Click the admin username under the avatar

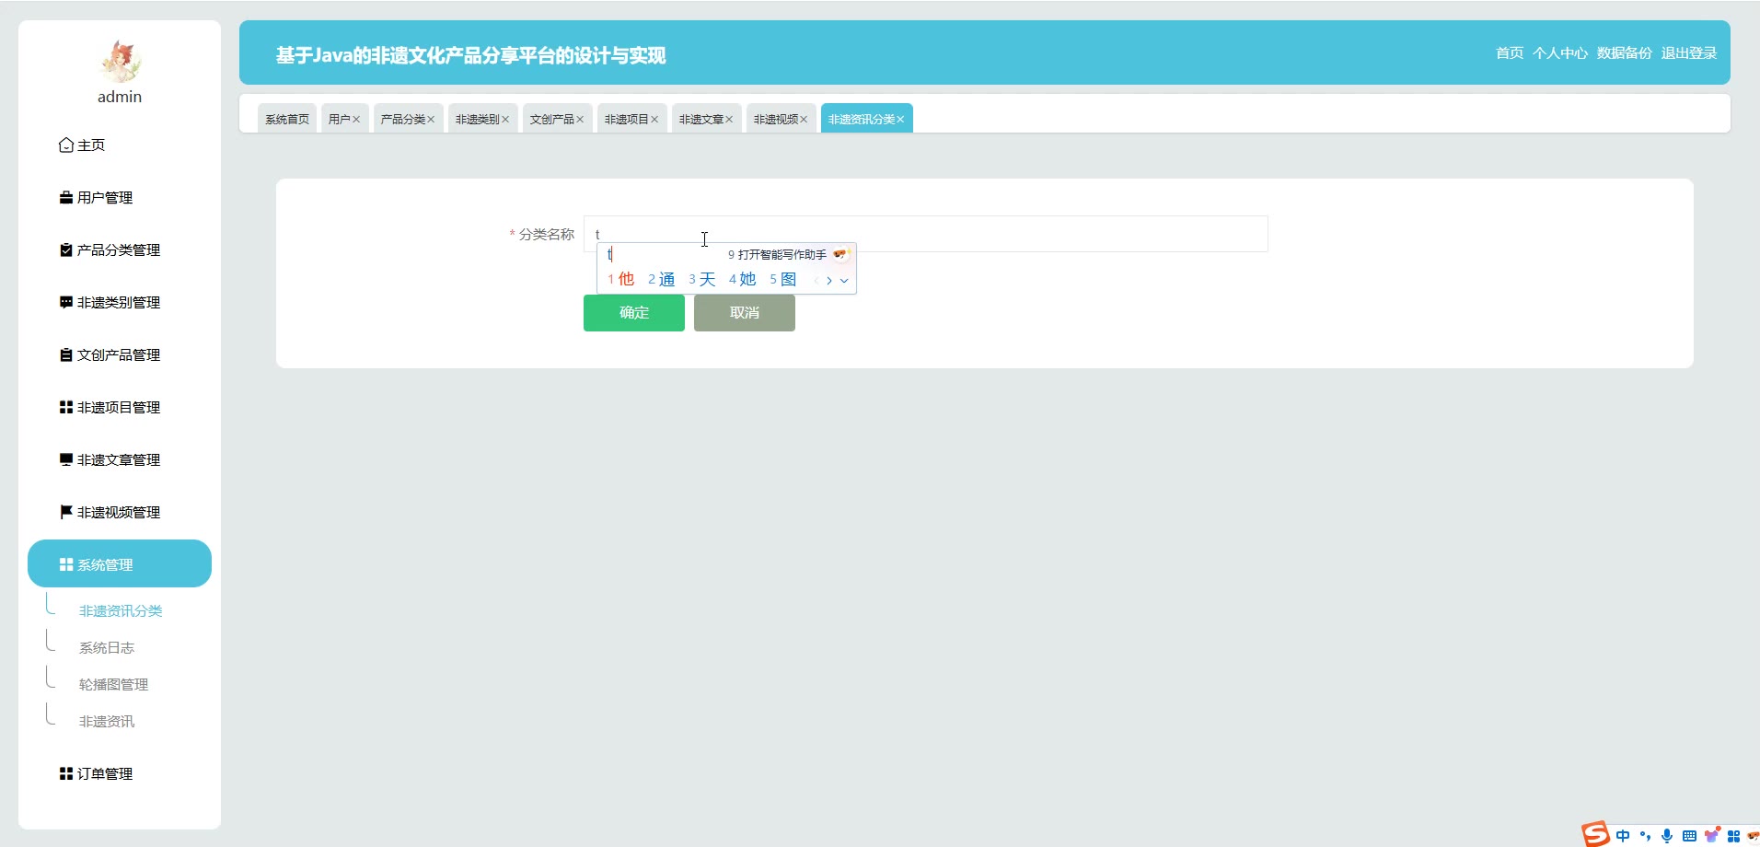coord(120,97)
